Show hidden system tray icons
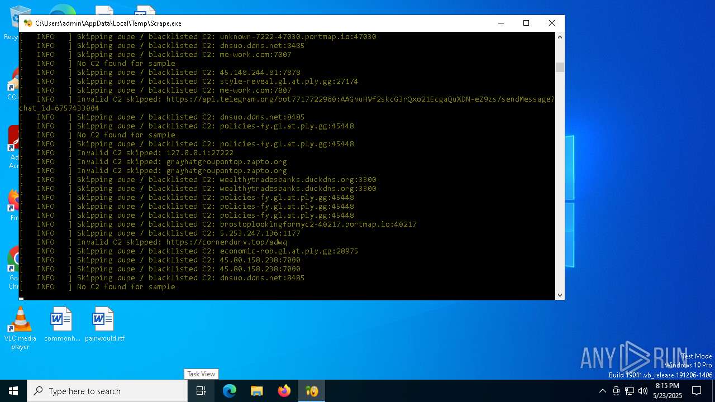 point(602,391)
